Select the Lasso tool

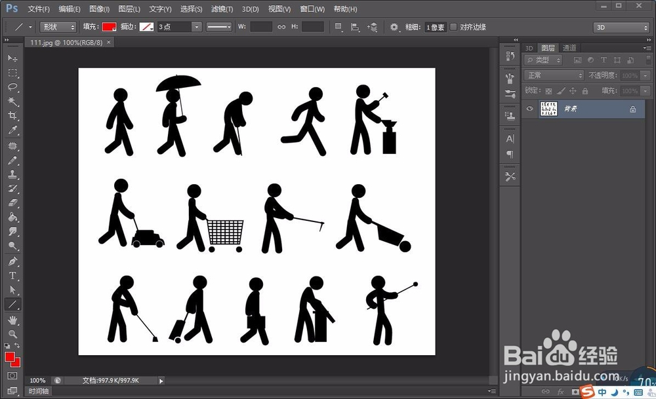point(12,87)
